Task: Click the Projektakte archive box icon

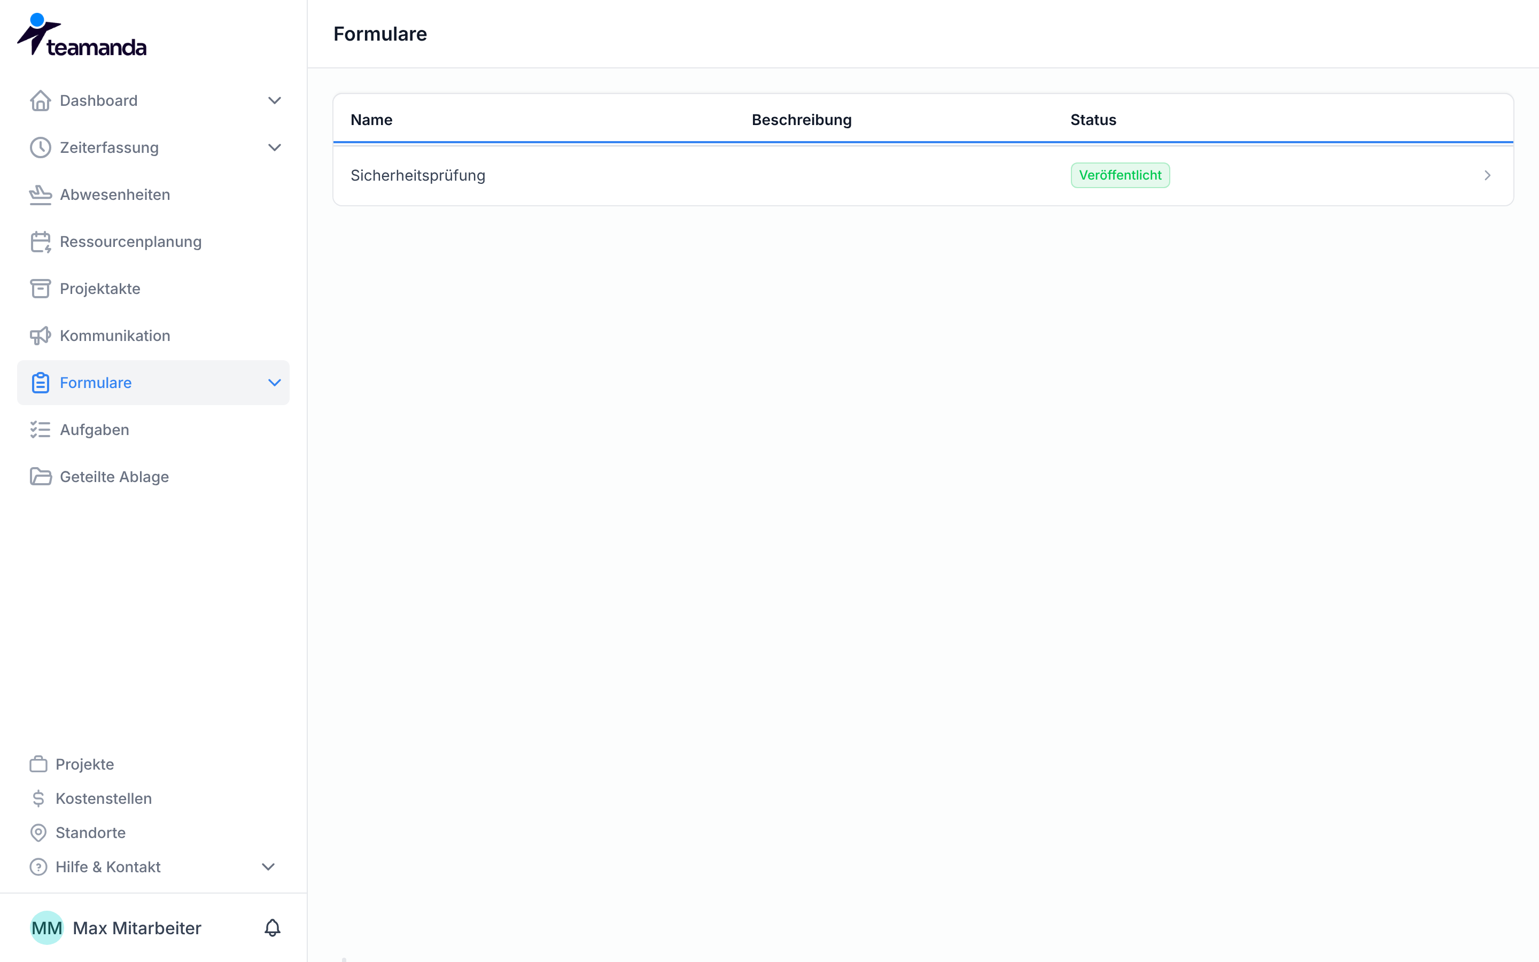Action: pyautogui.click(x=41, y=289)
